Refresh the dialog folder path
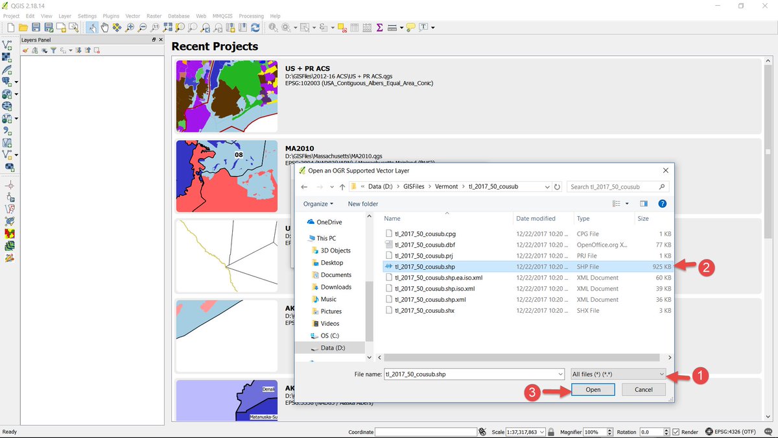 click(557, 187)
